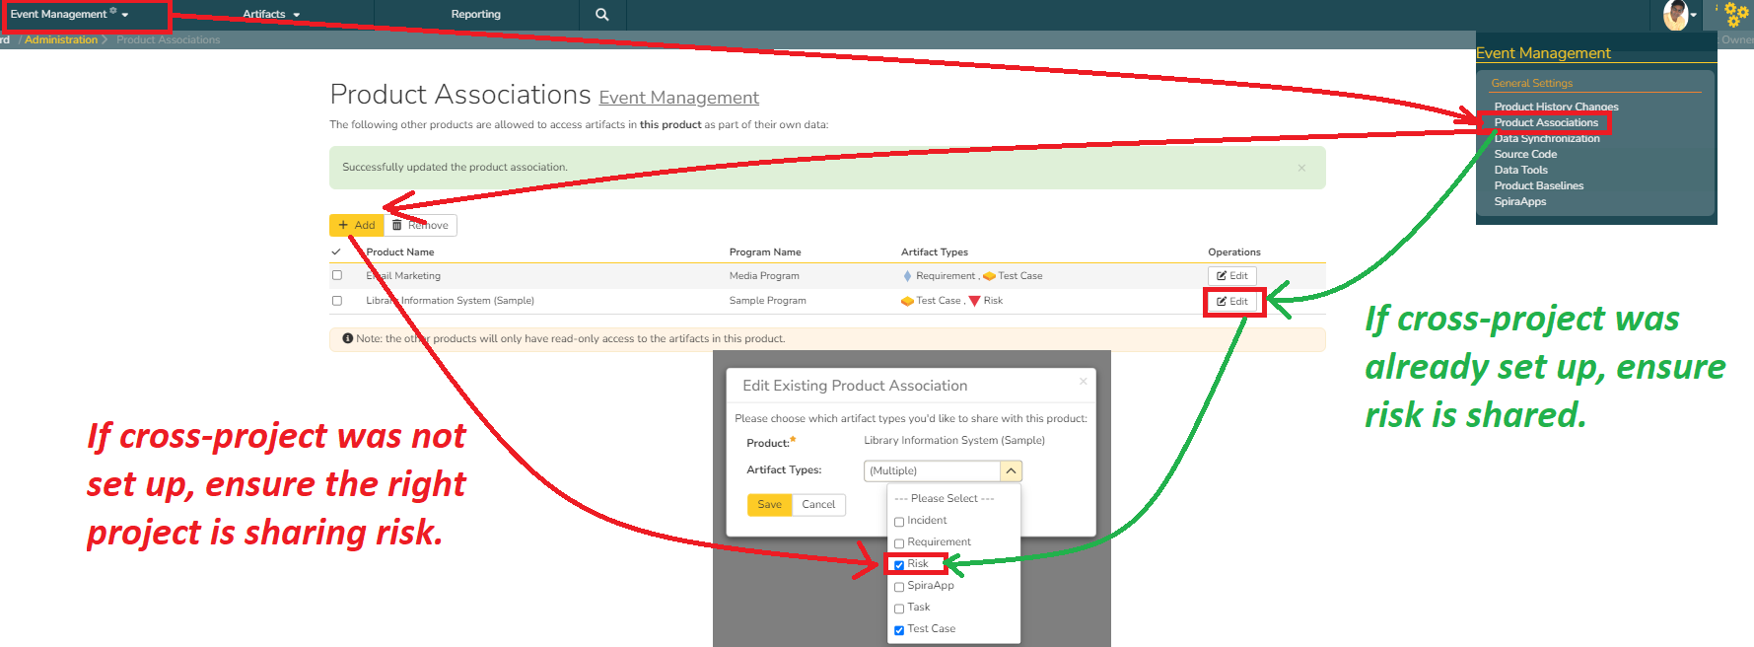Select Product Baselines in admin menu

tap(1538, 186)
